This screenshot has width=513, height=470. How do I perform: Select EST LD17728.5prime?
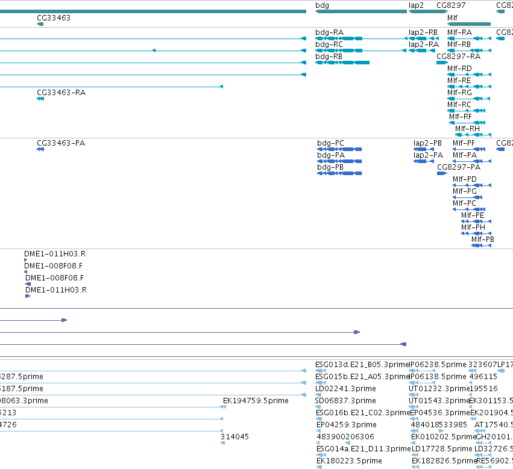click(415, 455)
